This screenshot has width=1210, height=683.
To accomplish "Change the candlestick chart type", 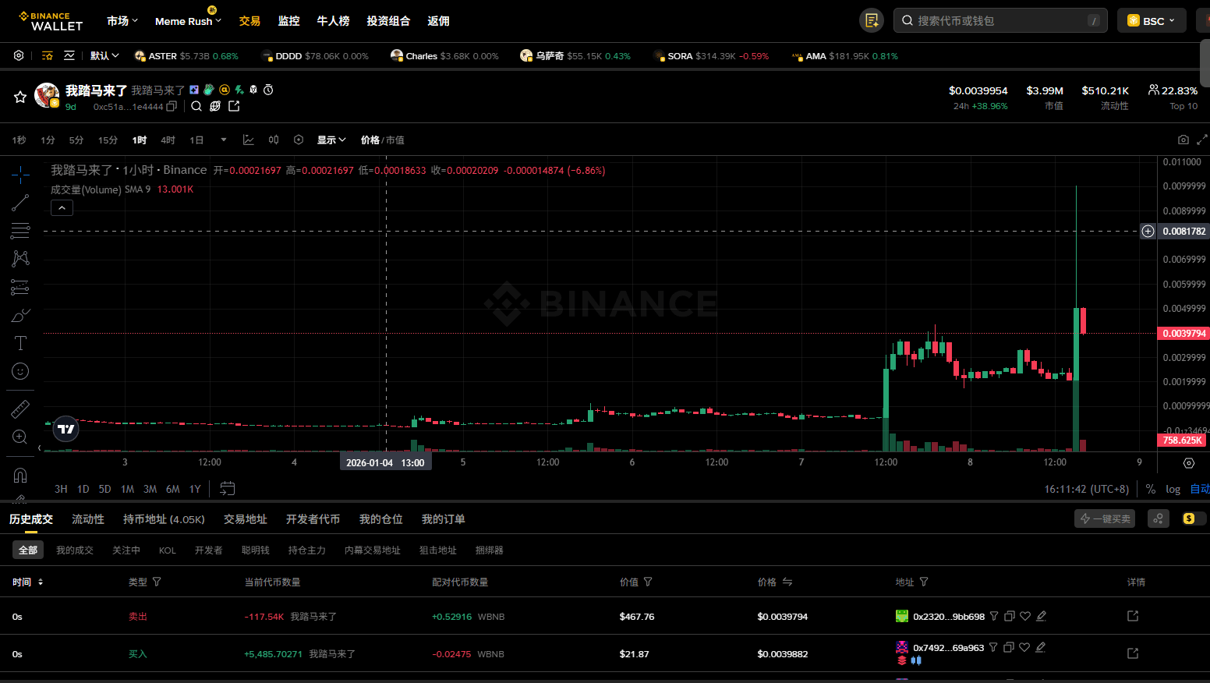I will click(x=274, y=140).
